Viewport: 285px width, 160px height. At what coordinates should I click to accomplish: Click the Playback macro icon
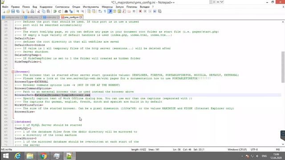click(150, 12)
